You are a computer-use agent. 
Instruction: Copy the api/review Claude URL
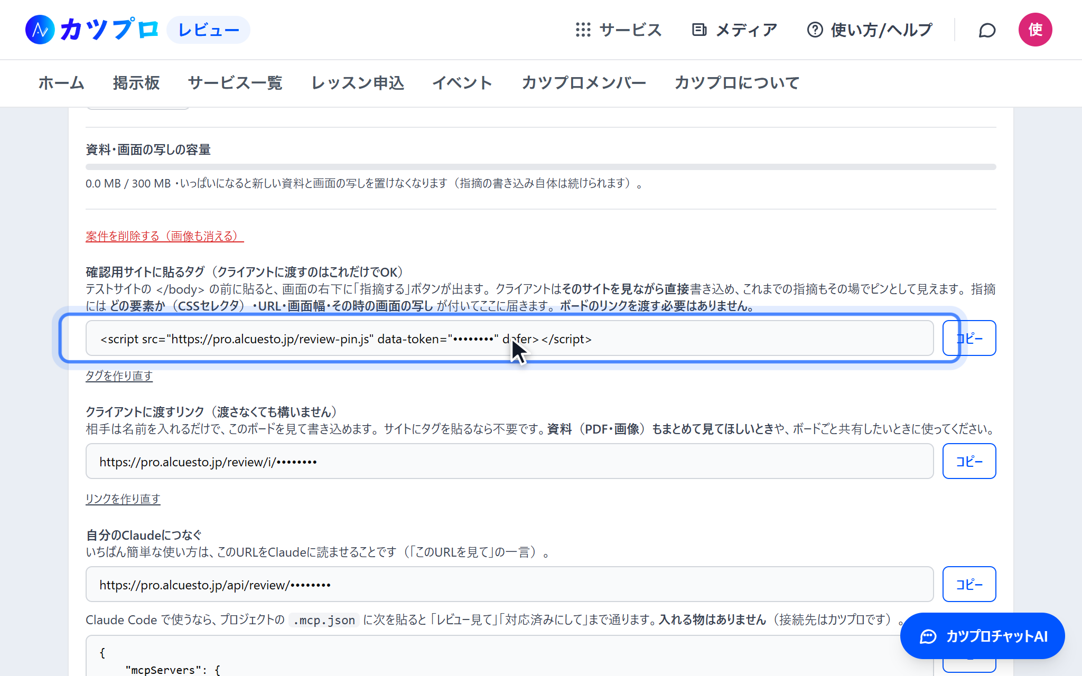click(x=969, y=584)
